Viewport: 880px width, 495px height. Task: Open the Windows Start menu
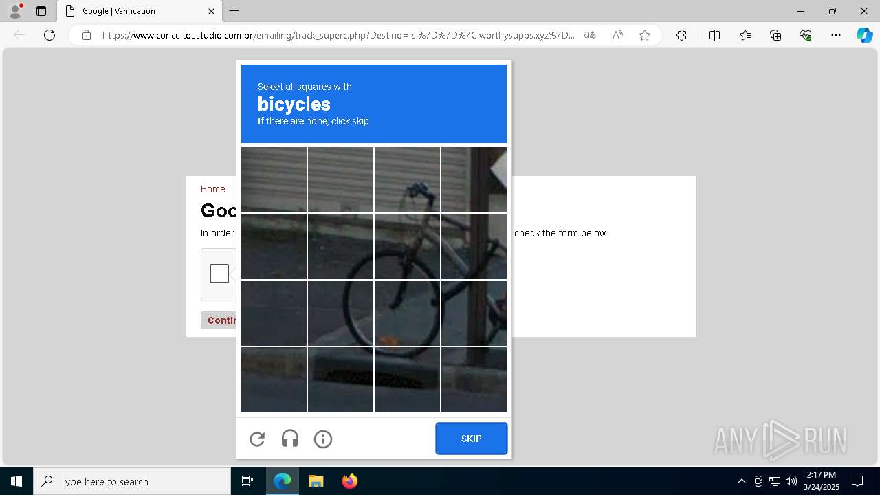(x=16, y=481)
